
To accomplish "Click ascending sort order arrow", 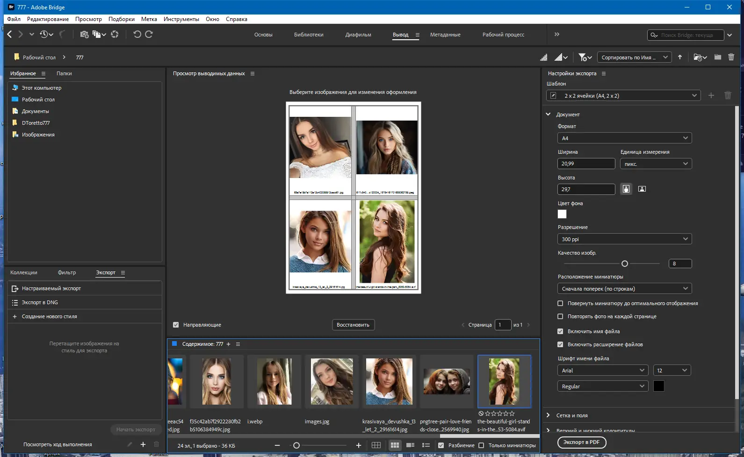I will coord(680,57).
